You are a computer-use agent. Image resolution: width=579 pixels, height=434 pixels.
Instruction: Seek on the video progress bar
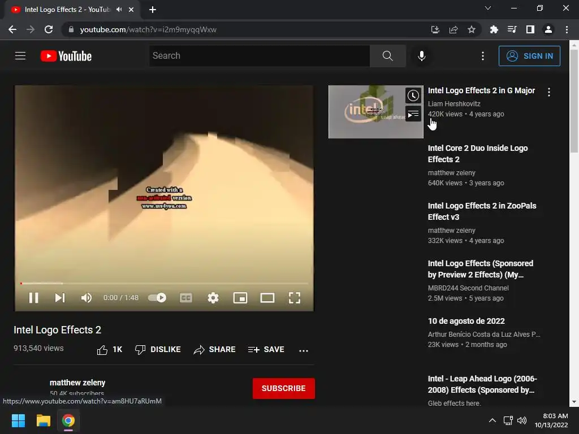(x=164, y=284)
